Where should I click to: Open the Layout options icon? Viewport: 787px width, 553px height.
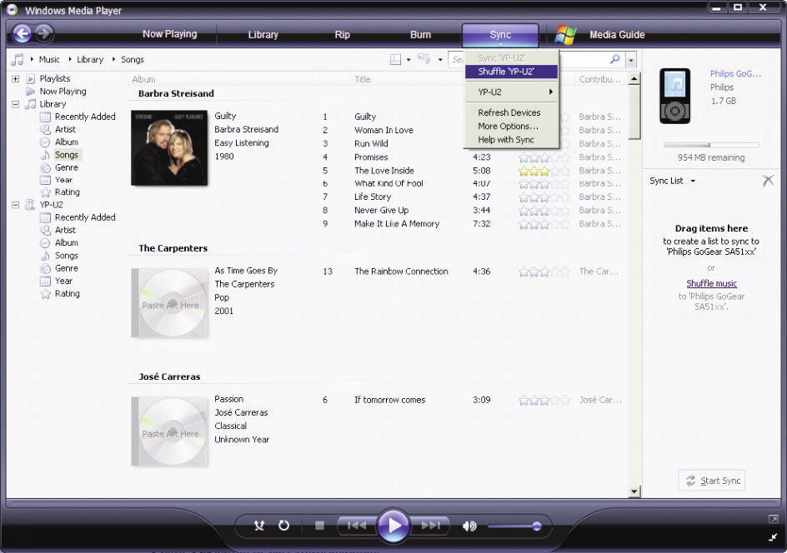[395, 60]
